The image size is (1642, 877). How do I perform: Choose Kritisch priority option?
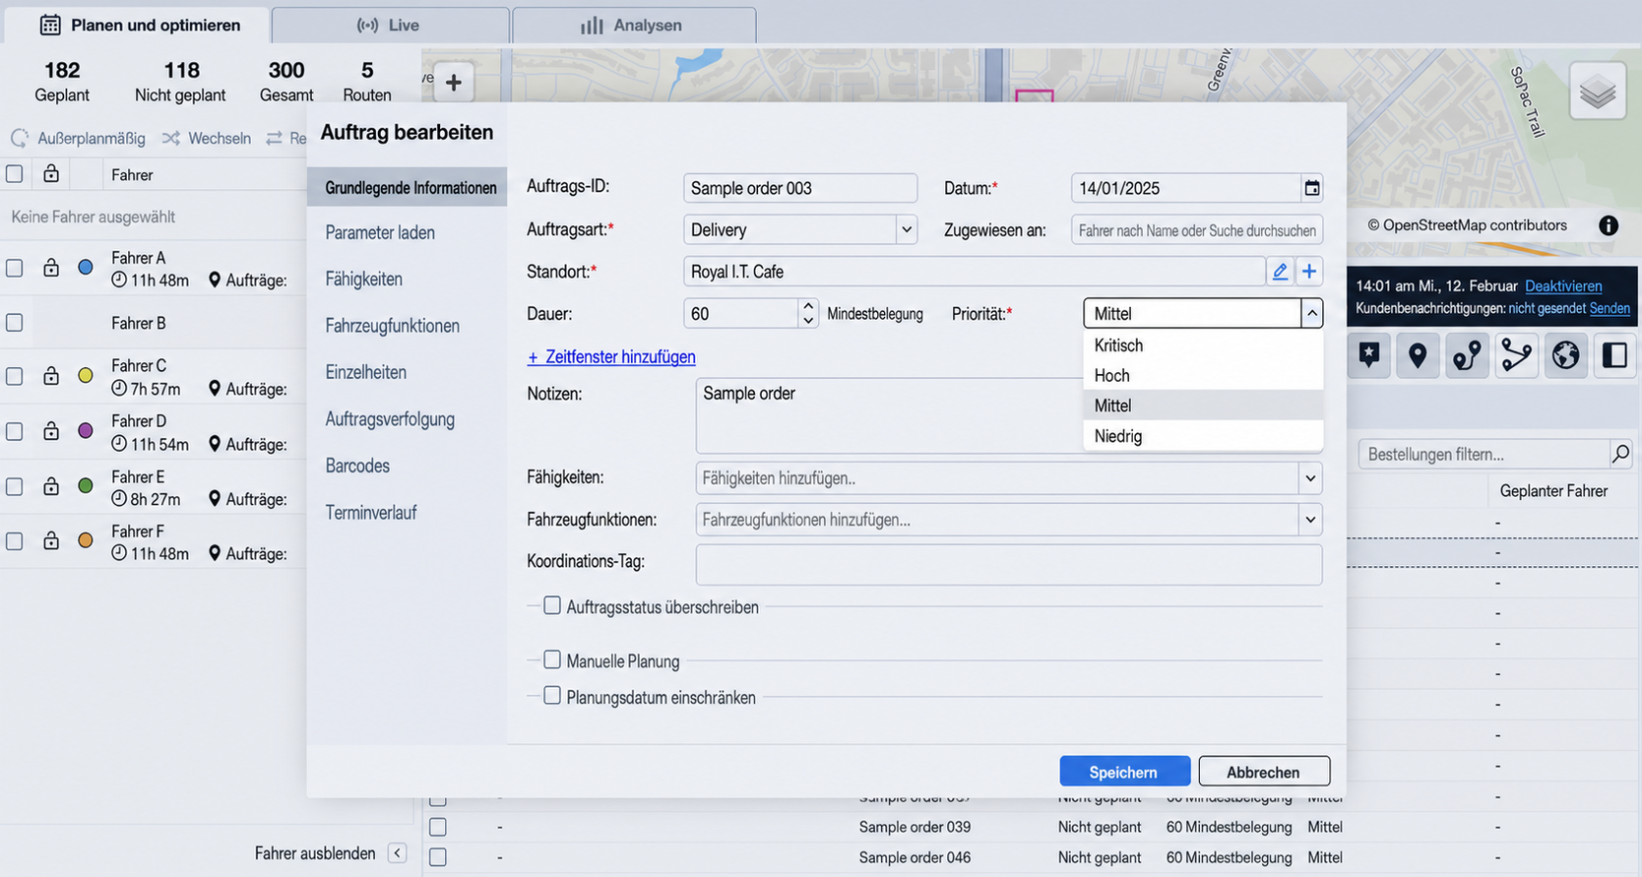(1203, 345)
